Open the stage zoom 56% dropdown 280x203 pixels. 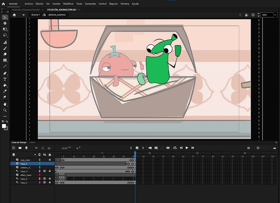coord(275,15)
